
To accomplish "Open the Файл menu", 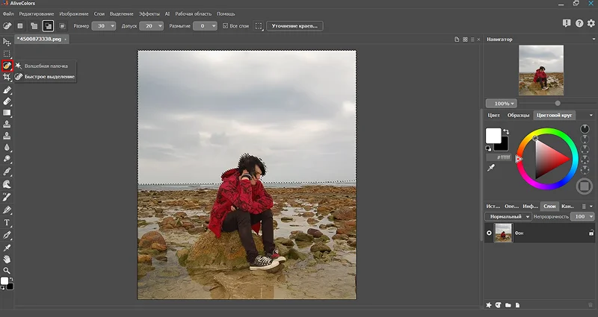I will point(8,13).
